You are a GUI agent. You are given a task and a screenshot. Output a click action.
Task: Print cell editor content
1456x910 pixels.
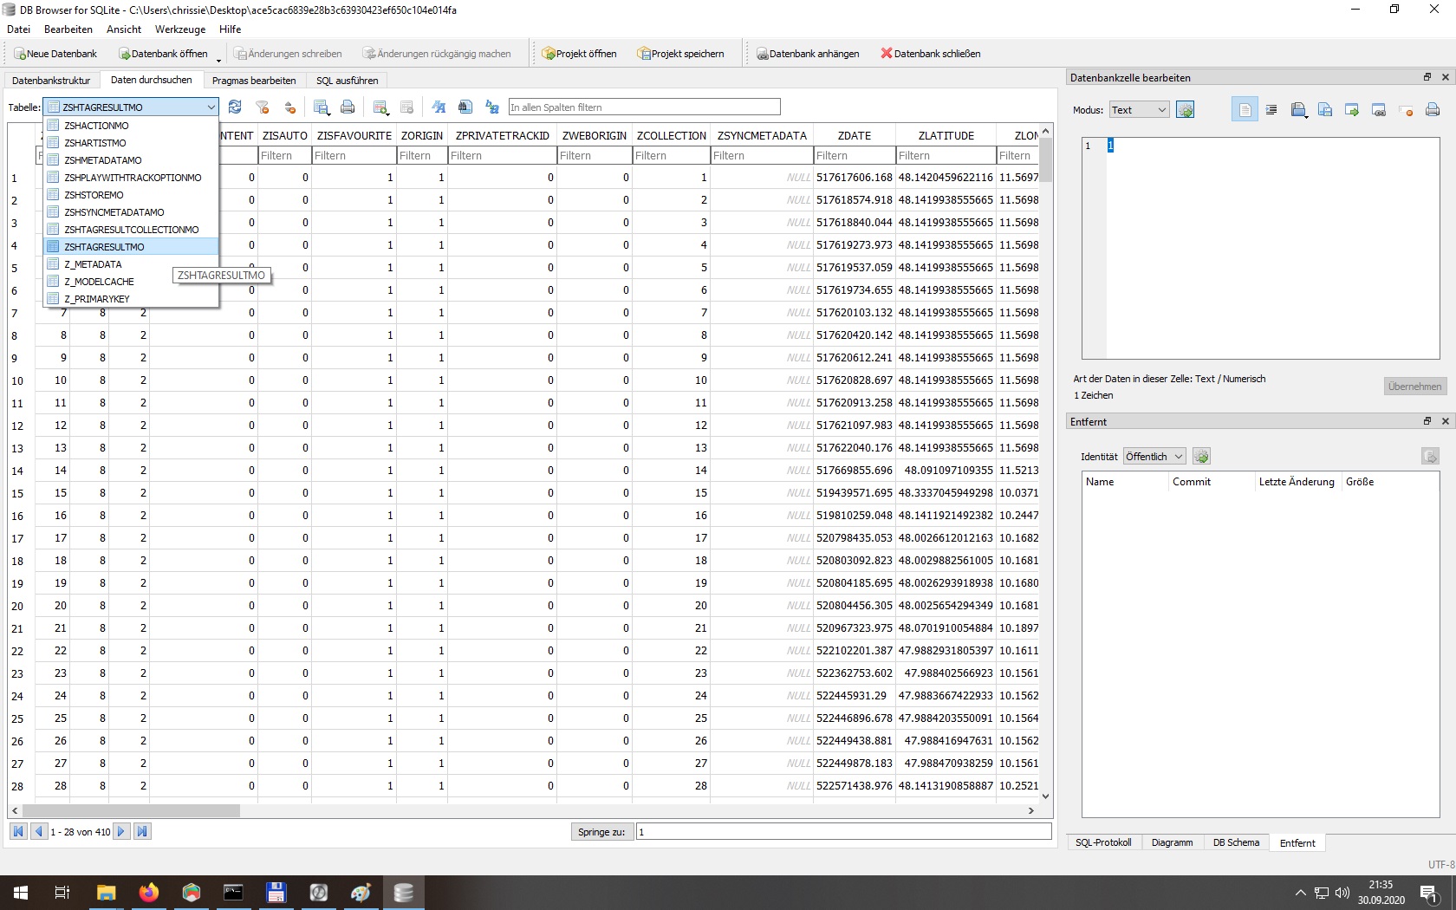point(1433,110)
